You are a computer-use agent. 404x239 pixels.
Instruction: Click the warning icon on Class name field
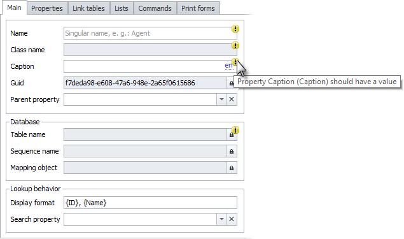(235, 45)
